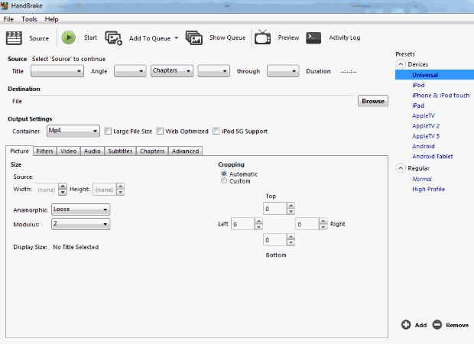The height and width of the screenshot is (344, 474).
Task: Click the Add To Queue icon
Action: click(113, 37)
